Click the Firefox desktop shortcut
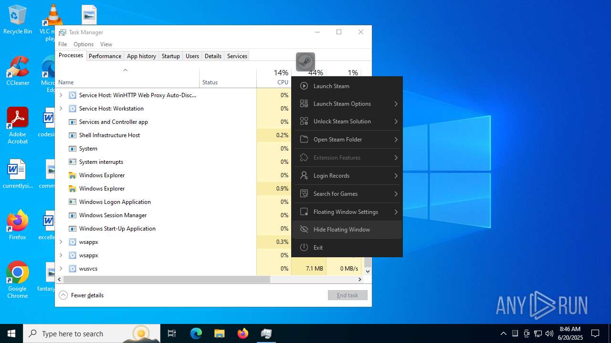The height and width of the screenshot is (343, 611). pos(18,225)
